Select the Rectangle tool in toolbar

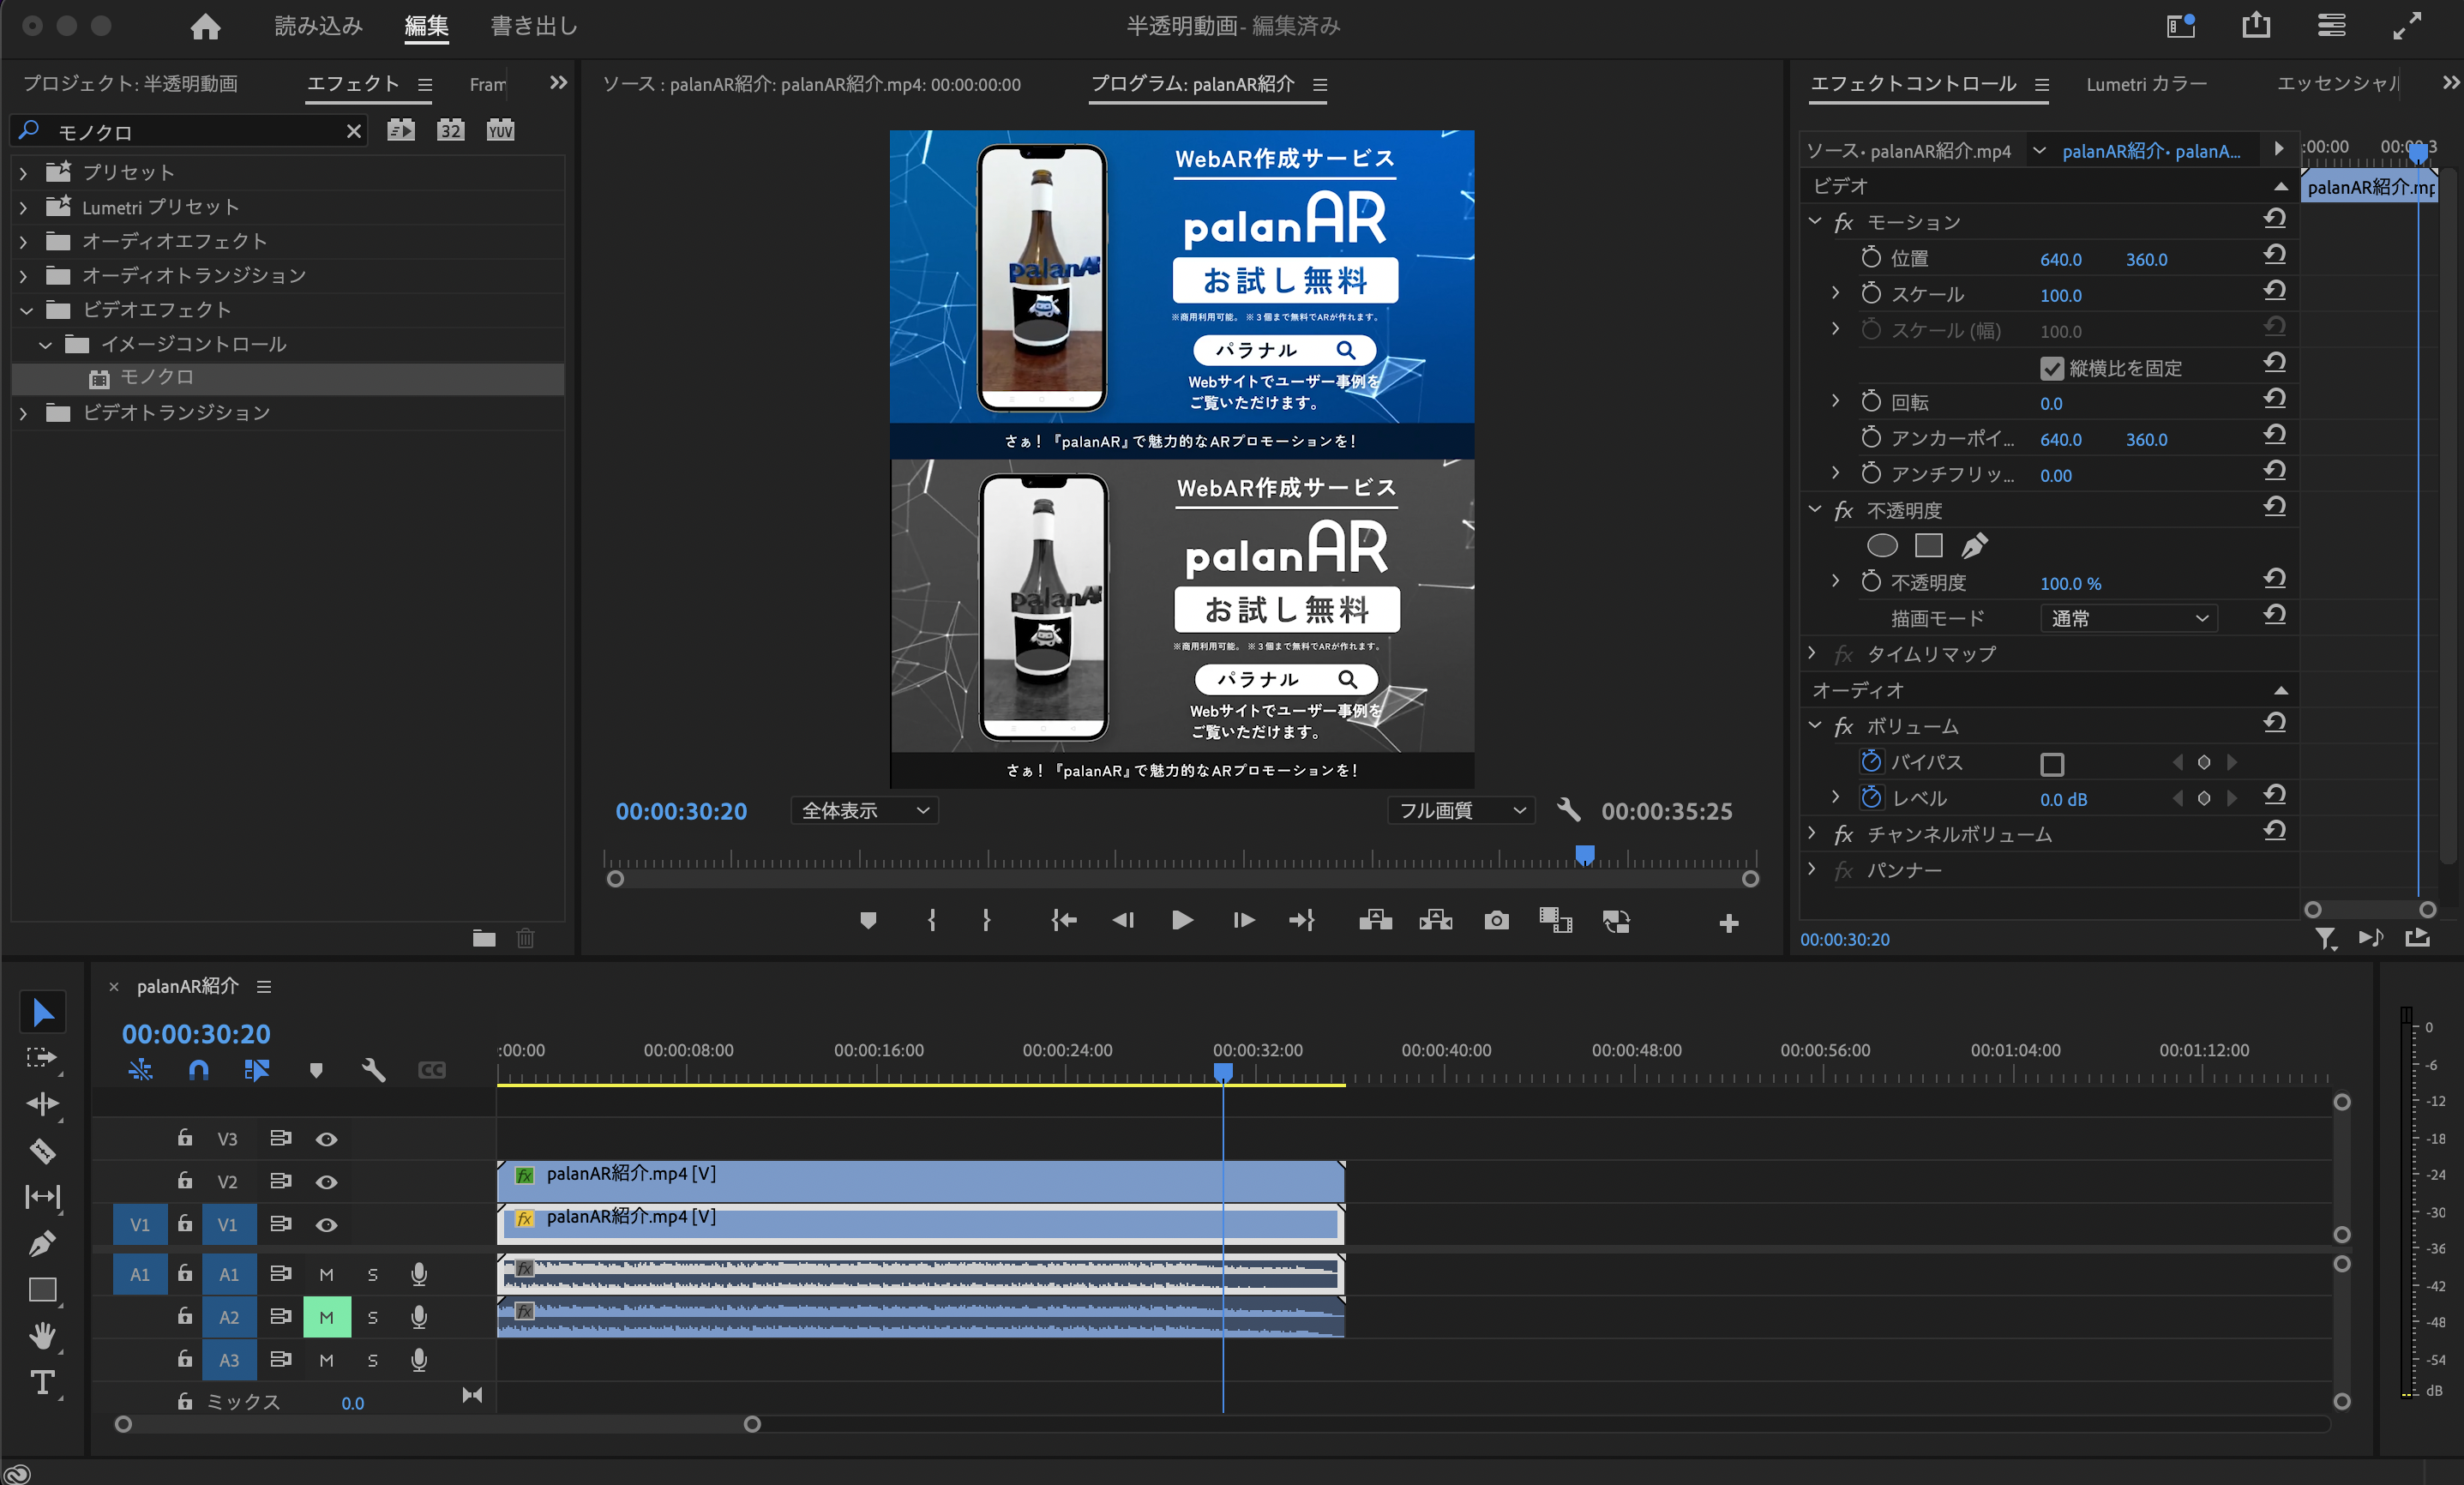pos(42,1290)
